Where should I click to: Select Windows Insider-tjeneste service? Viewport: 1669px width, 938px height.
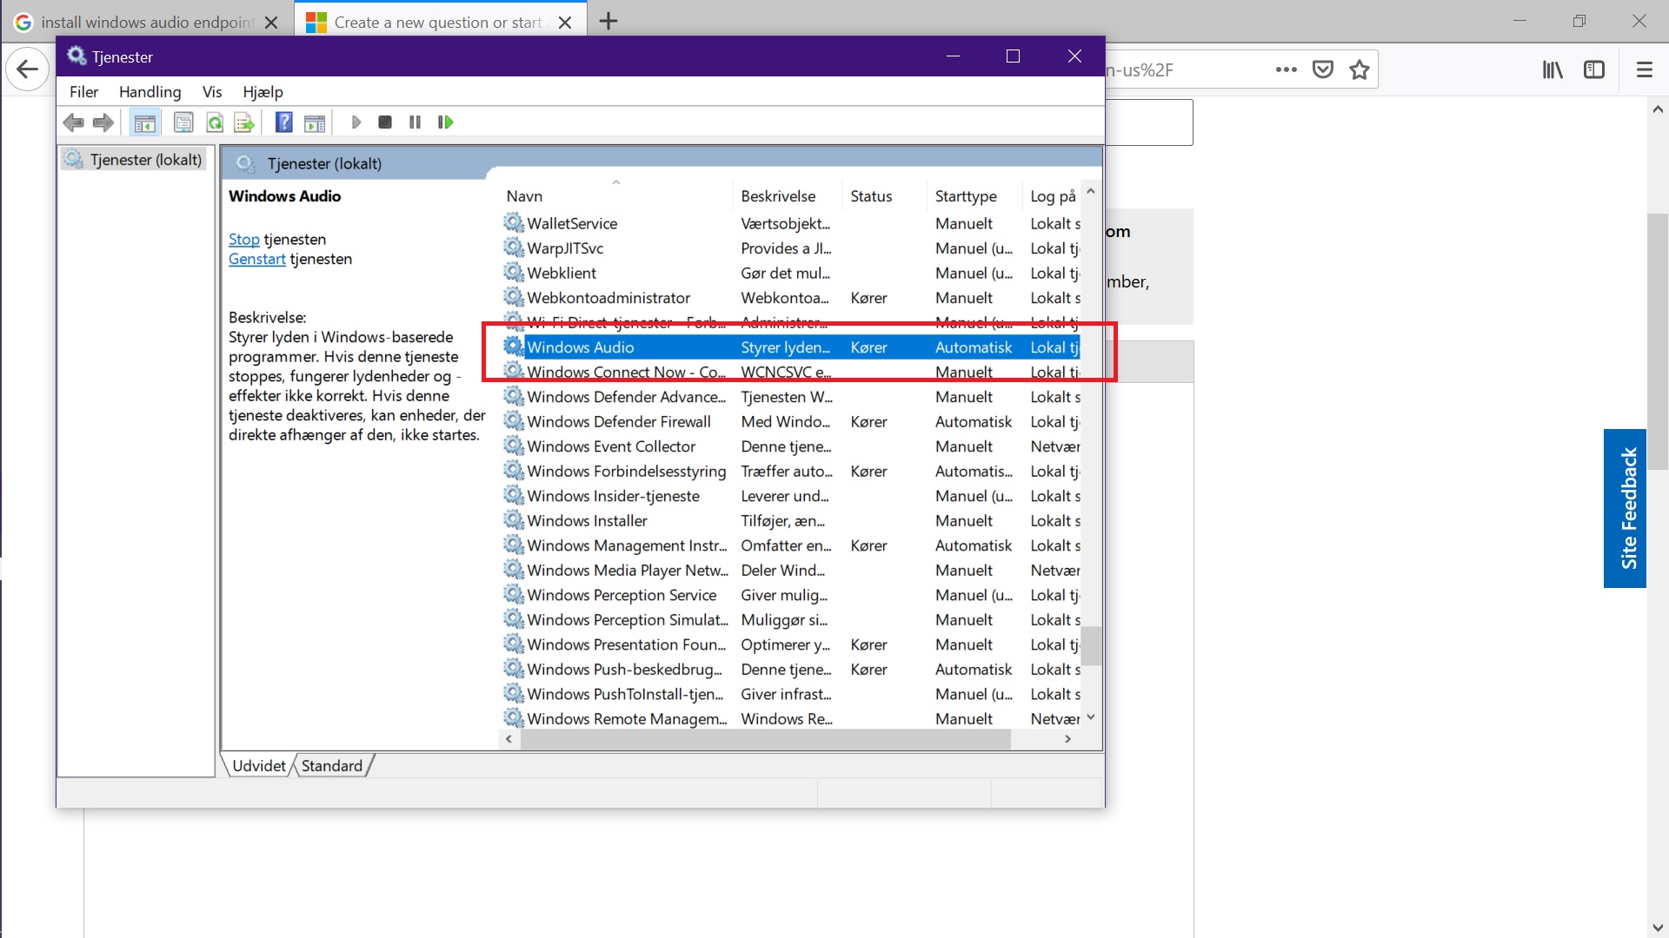pyautogui.click(x=791, y=496)
